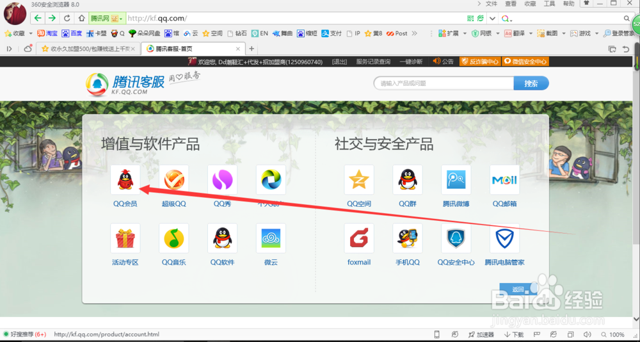Image resolution: width=640 pixels, height=342 pixels.
Task: Open 一键诊断 link
Action: (x=411, y=61)
